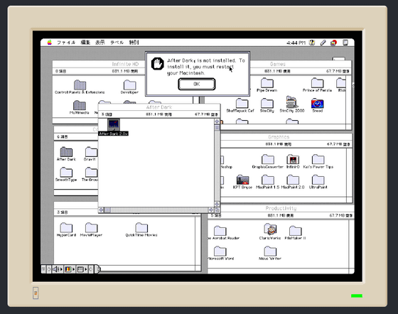Screen dimensions: 398x314
Task: Select the GraphicConverter folder
Action: [267, 161]
